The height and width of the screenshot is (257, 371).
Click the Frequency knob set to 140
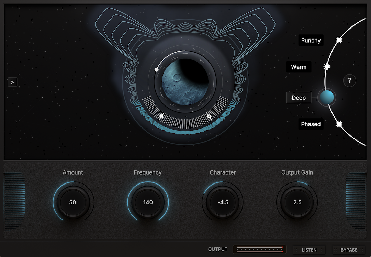[x=148, y=202]
